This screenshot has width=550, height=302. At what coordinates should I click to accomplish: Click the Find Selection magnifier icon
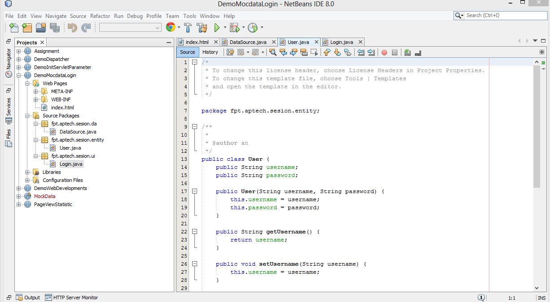[273, 52]
